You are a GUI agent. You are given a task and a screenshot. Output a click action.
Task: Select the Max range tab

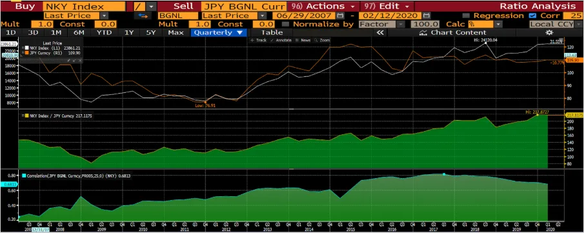(176, 32)
